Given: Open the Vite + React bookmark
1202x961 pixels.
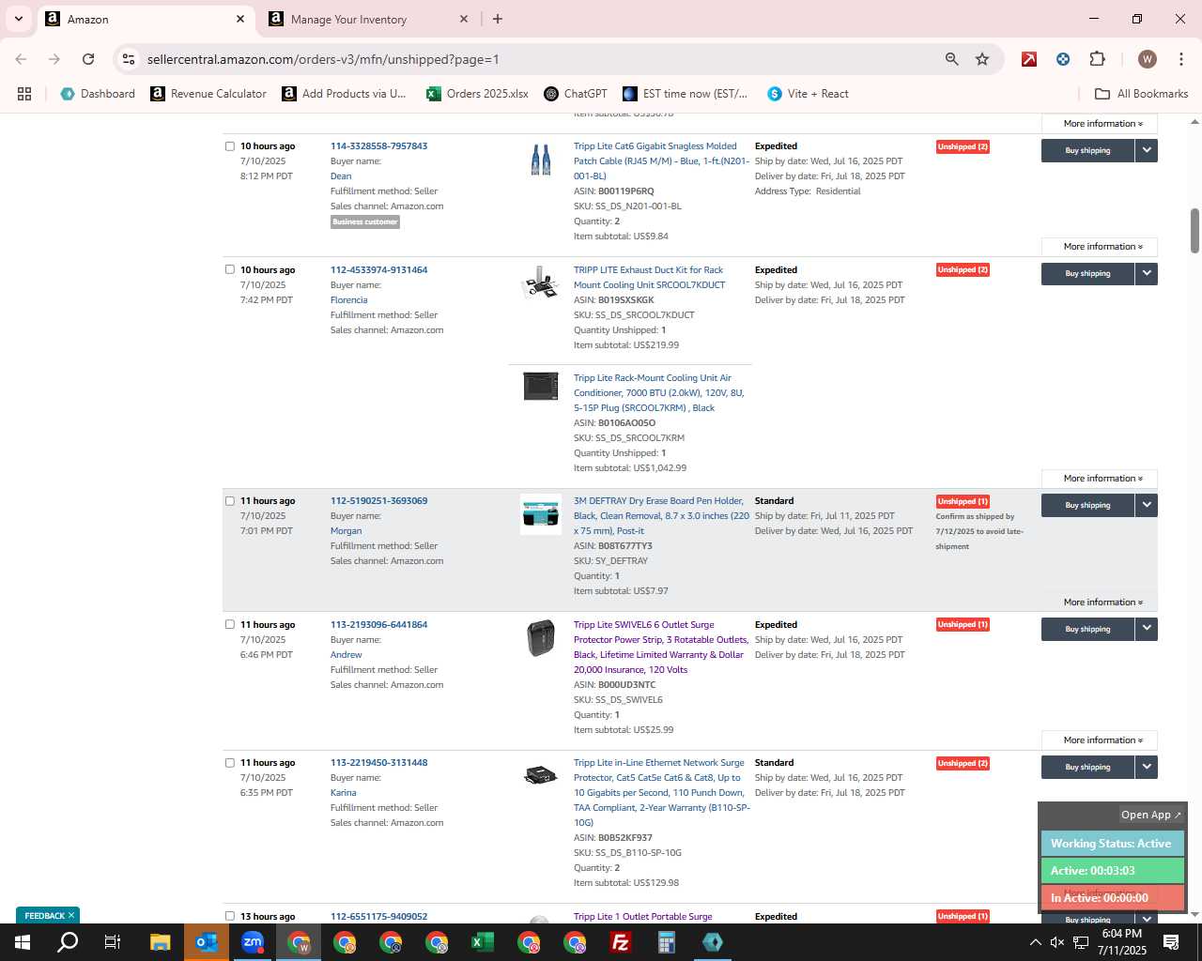Looking at the screenshot, I should tap(808, 94).
